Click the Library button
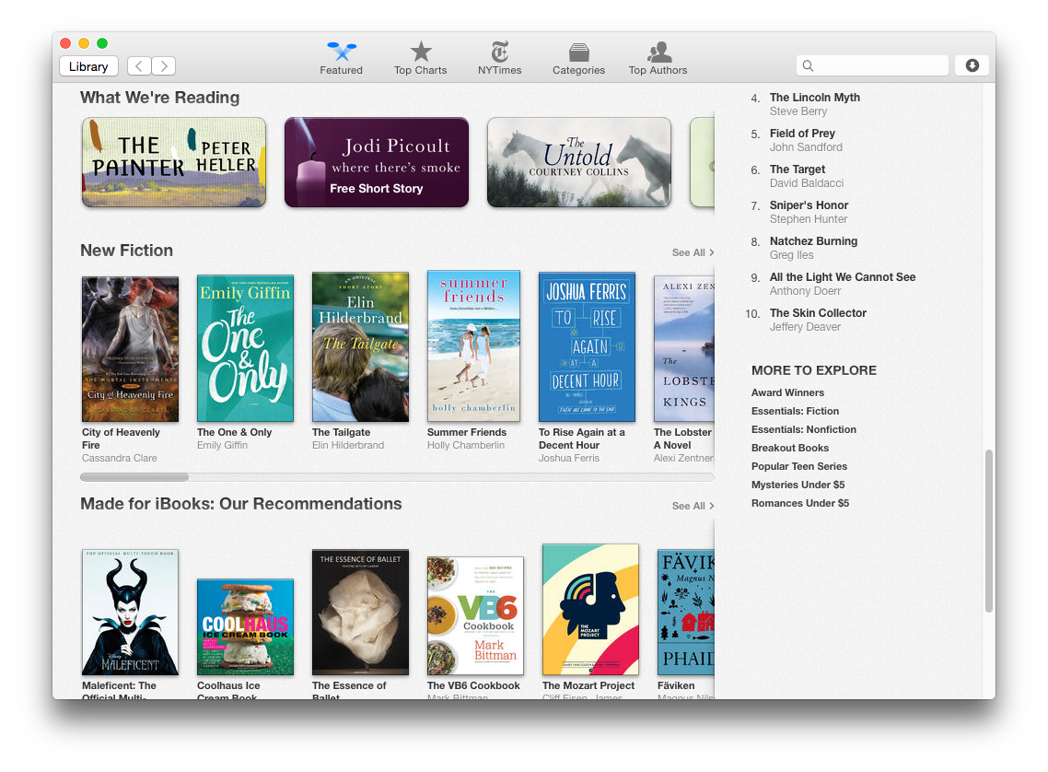The height and width of the screenshot is (772, 1048). pos(88,66)
